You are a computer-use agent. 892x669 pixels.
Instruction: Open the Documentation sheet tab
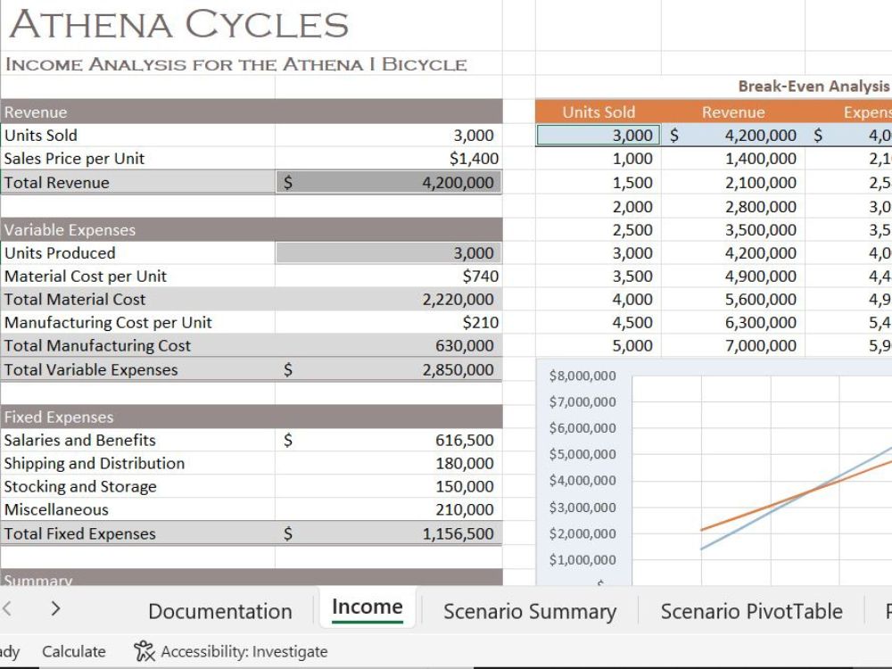pyautogui.click(x=220, y=611)
